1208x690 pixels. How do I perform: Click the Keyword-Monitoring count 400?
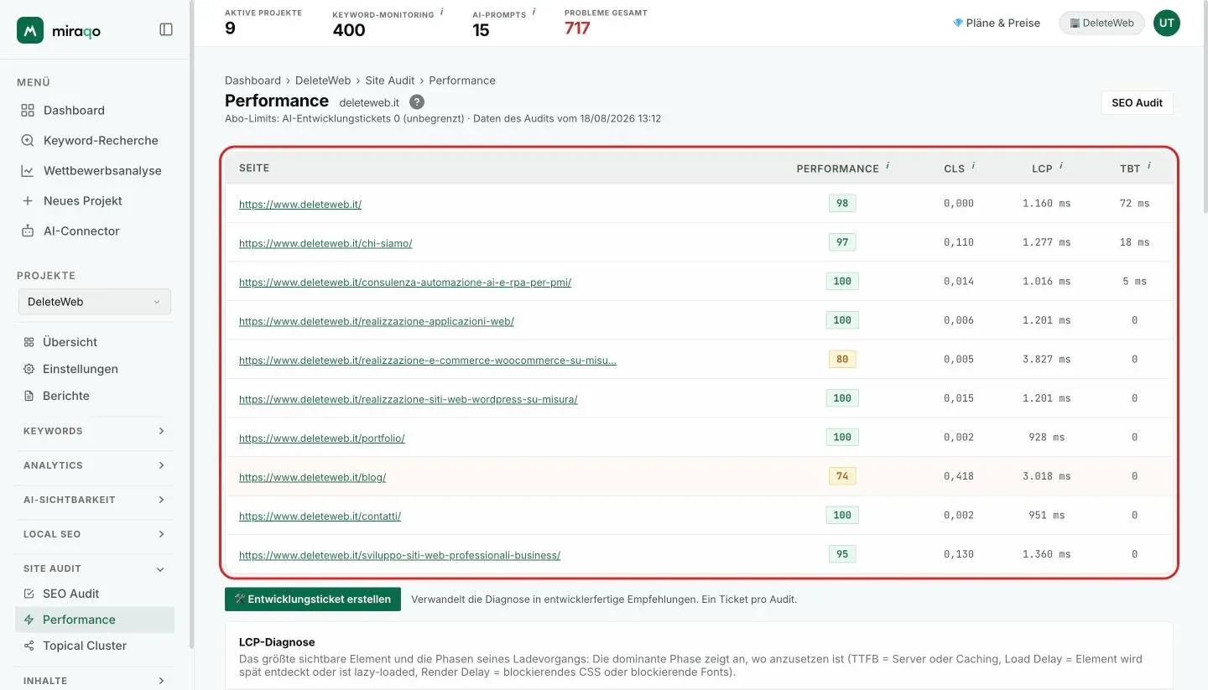(x=349, y=30)
